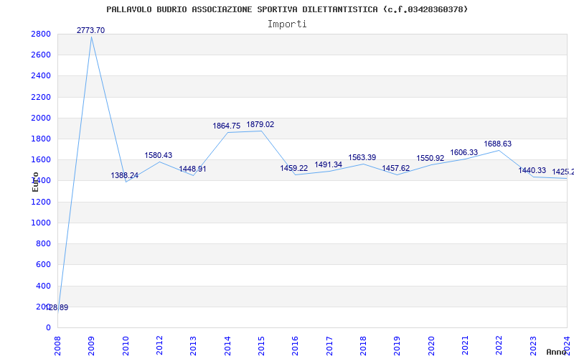This screenshot has height=359, width=574.
Task: Select the 2020 x-axis year label
Action: coord(431,346)
